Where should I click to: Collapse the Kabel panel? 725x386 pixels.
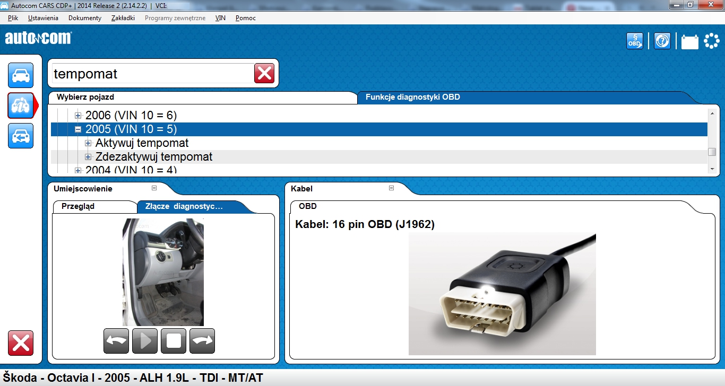click(391, 188)
